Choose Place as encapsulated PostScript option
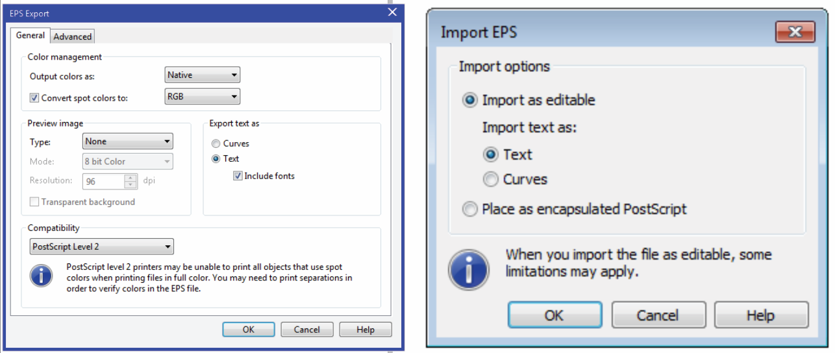835x353 pixels. (470, 209)
